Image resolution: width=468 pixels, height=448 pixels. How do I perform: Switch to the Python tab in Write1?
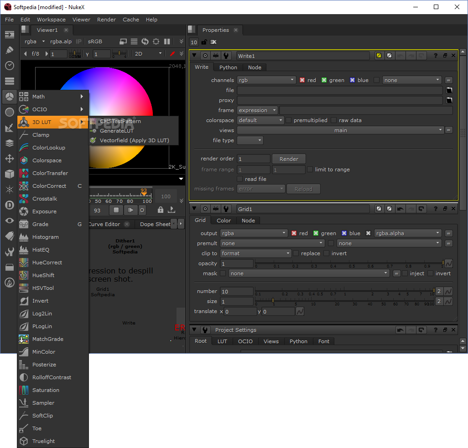coord(228,67)
